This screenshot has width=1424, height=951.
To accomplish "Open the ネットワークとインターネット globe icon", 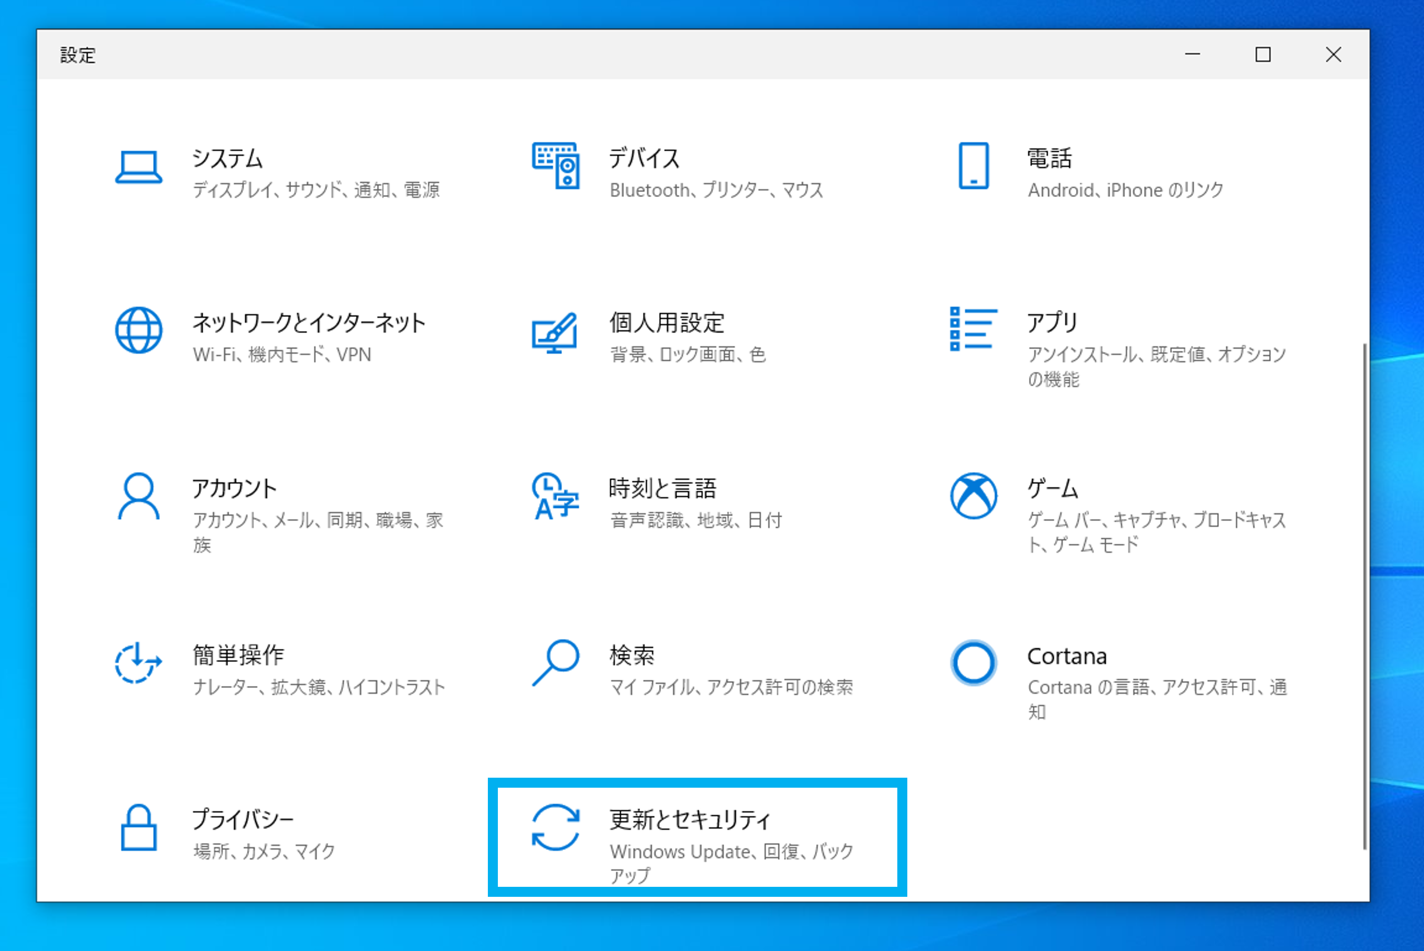I will tap(138, 330).
